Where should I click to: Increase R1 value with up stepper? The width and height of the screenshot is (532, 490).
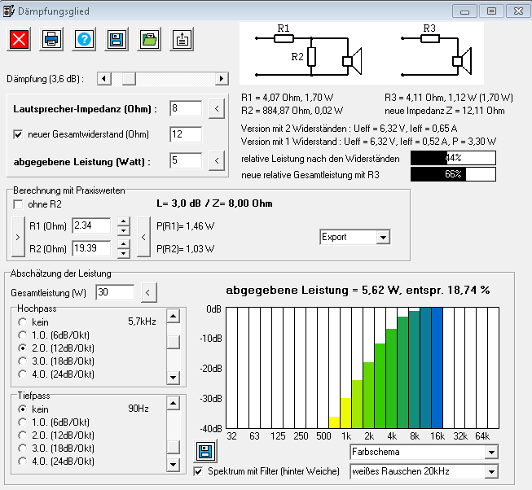pos(124,222)
